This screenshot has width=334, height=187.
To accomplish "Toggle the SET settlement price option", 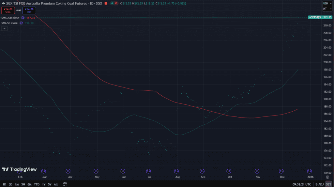I will [328, 184].
